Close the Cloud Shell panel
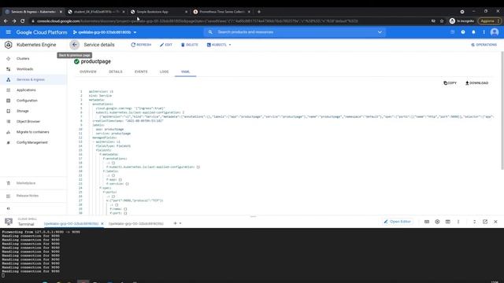 click(495, 222)
